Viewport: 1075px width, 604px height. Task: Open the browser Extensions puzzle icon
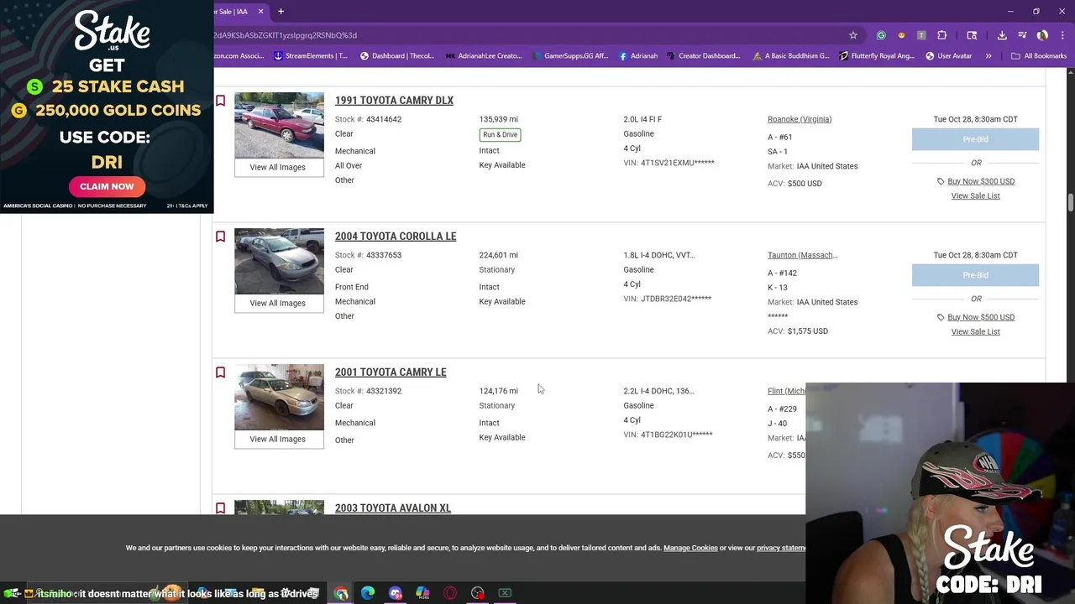[941, 35]
